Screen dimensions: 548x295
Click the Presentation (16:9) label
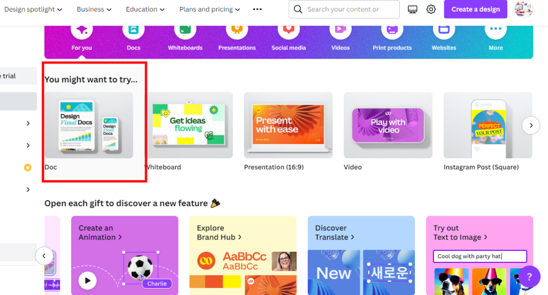(273, 167)
